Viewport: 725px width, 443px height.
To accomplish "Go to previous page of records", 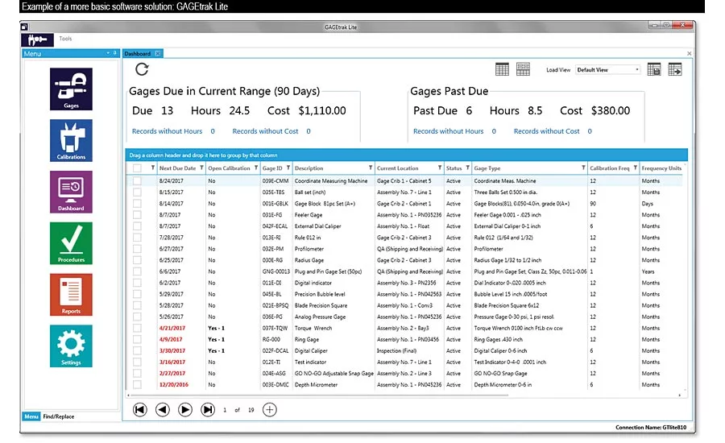I will (x=162, y=410).
